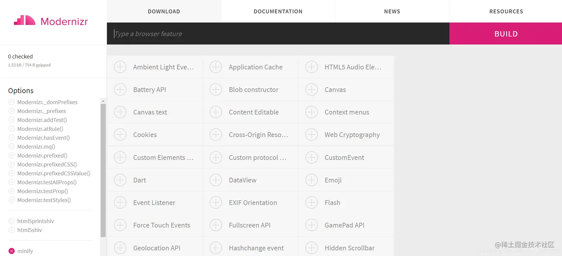Viewport: 562px width, 256px height.
Task: Open the RESOURCES page
Action: (506, 11)
